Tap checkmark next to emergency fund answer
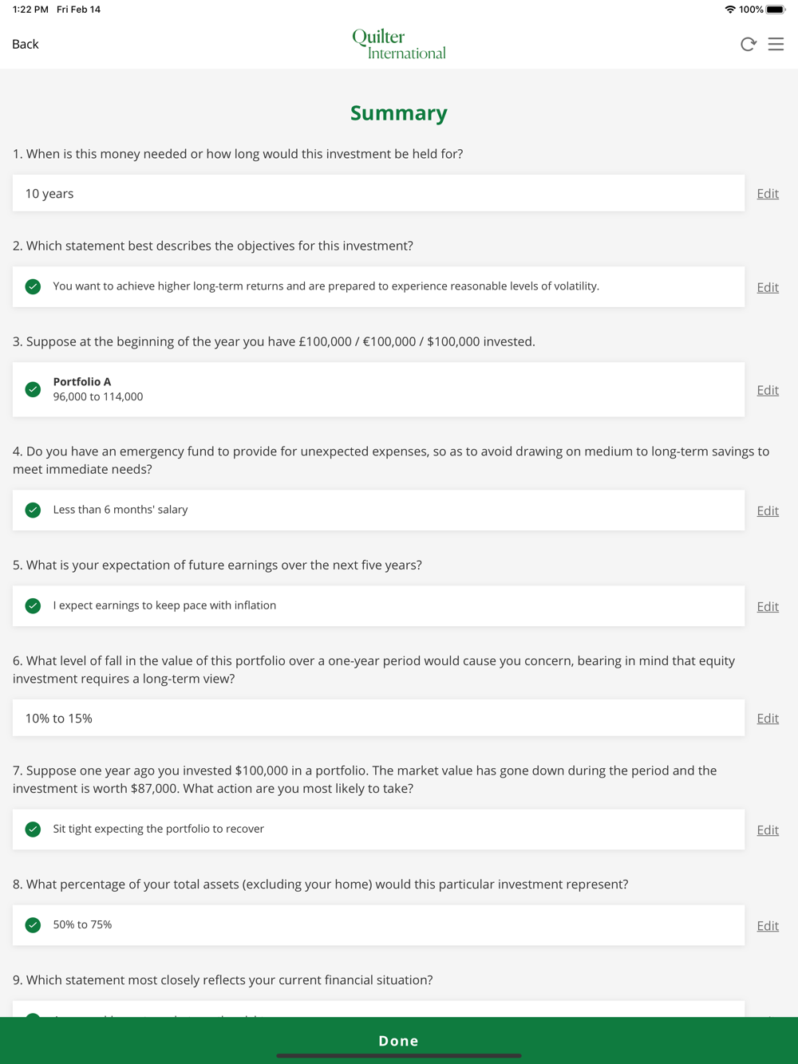 click(33, 510)
